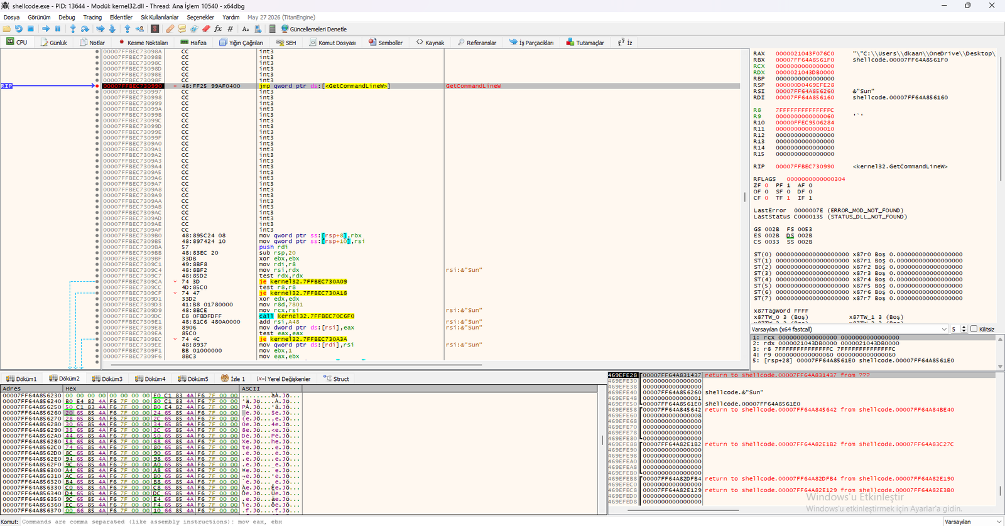Open comments with the speech bubble icon

[x=182, y=29]
